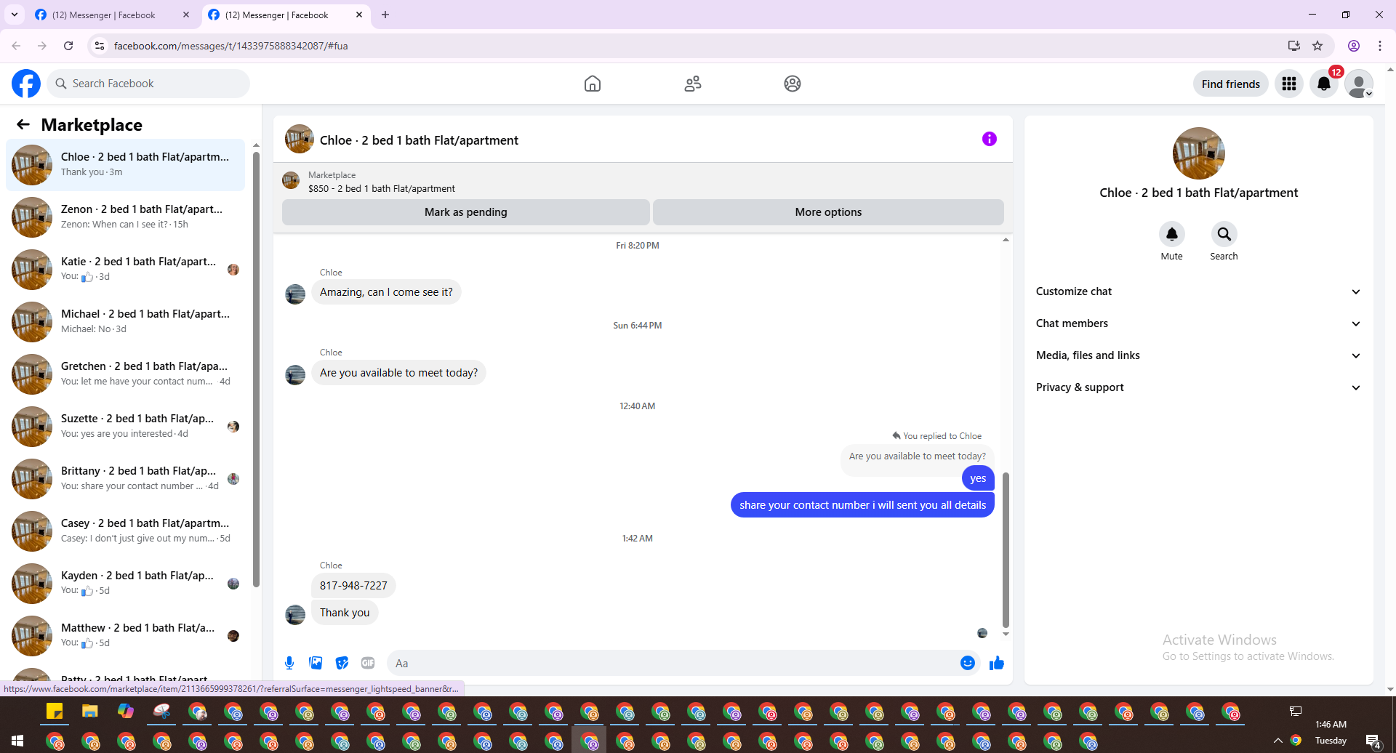Open a new browser tab
1396x753 pixels.
coord(385,15)
